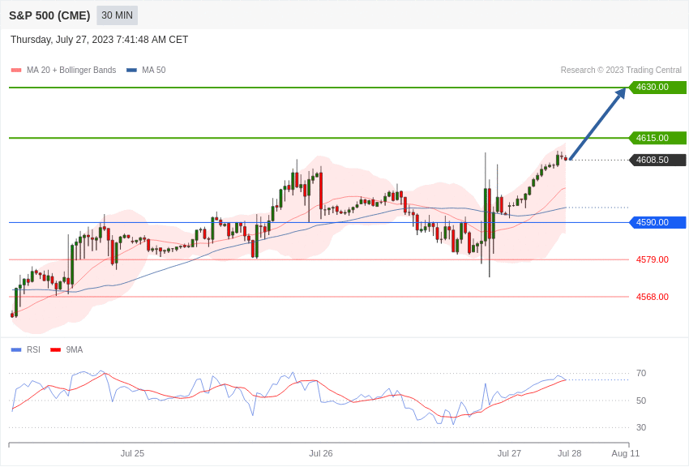Click the S&P 500 (CME) title
This screenshot has height=467, width=689.
coord(49,15)
